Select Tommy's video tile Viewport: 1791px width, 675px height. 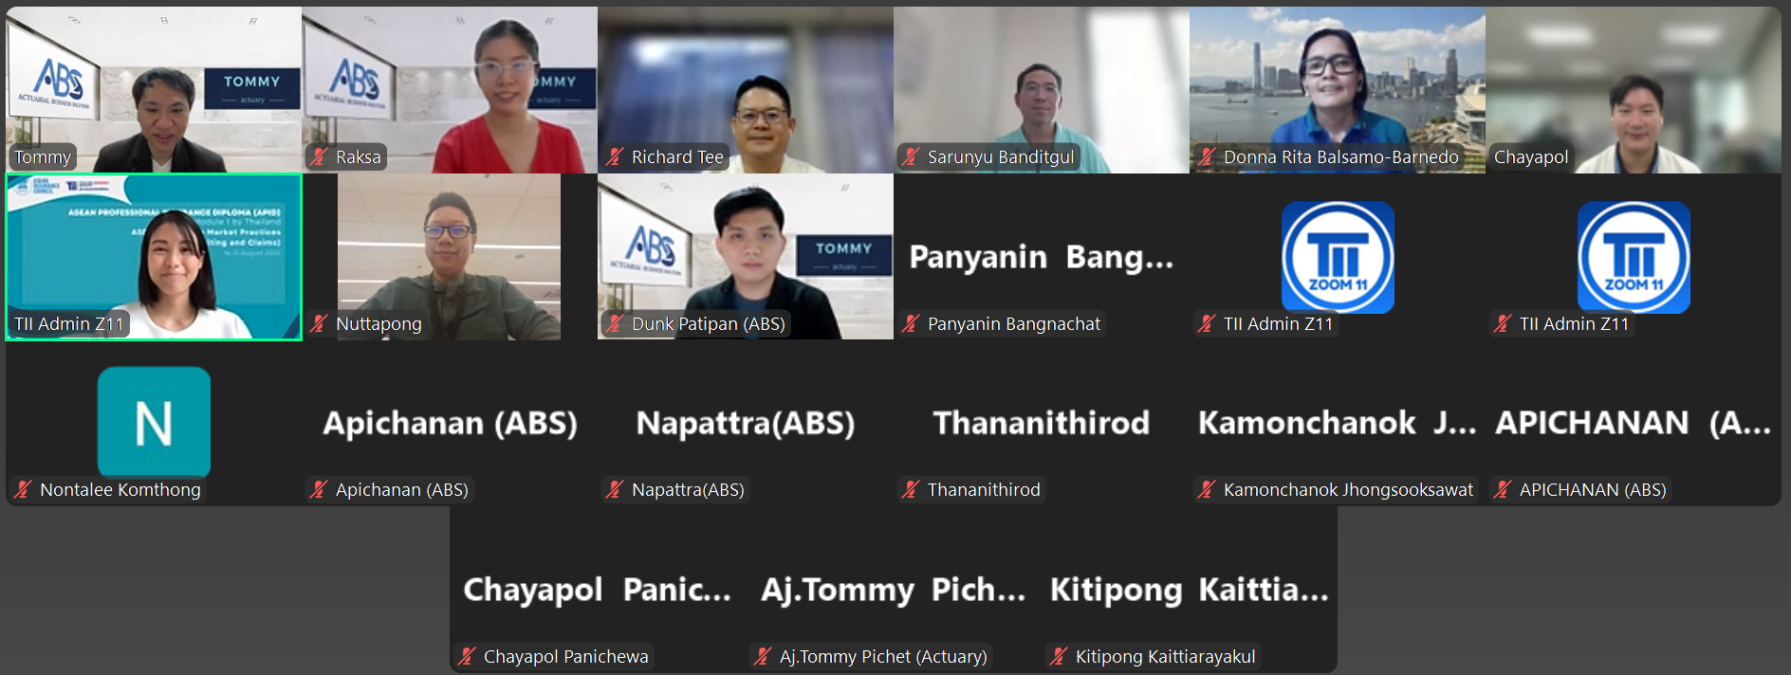[x=154, y=90]
